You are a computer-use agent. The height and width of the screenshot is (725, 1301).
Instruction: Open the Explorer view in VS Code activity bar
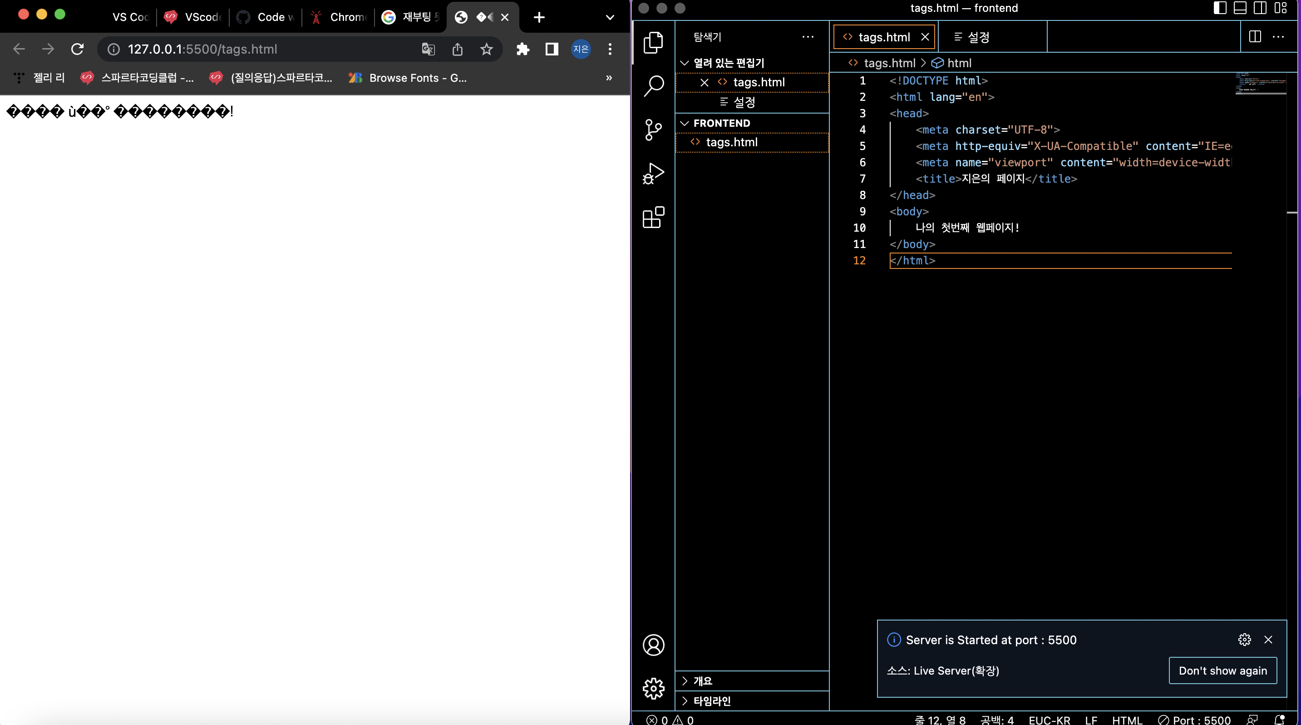(x=653, y=42)
